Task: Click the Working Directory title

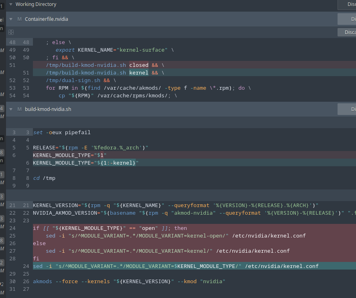Action: coord(36,4)
